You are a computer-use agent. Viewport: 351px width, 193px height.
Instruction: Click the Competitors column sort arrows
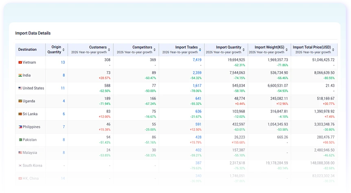click(x=154, y=50)
